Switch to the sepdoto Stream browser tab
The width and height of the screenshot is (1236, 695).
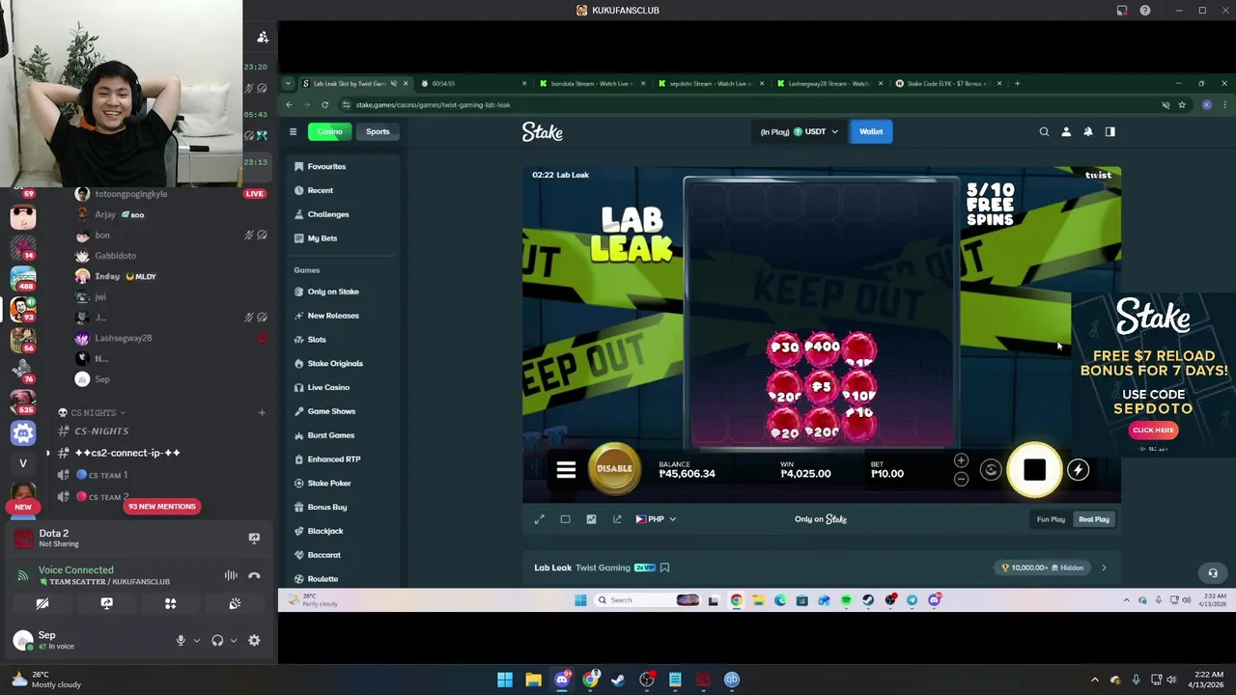pyautogui.click(x=710, y=83)
